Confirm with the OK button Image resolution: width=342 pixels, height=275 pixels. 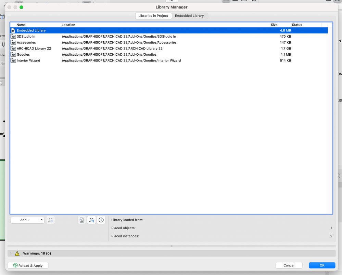(322, 265)
